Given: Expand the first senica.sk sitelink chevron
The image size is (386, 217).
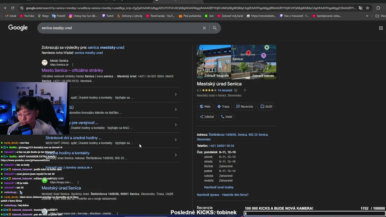Looking at the screenshot, I should point(176,94).
